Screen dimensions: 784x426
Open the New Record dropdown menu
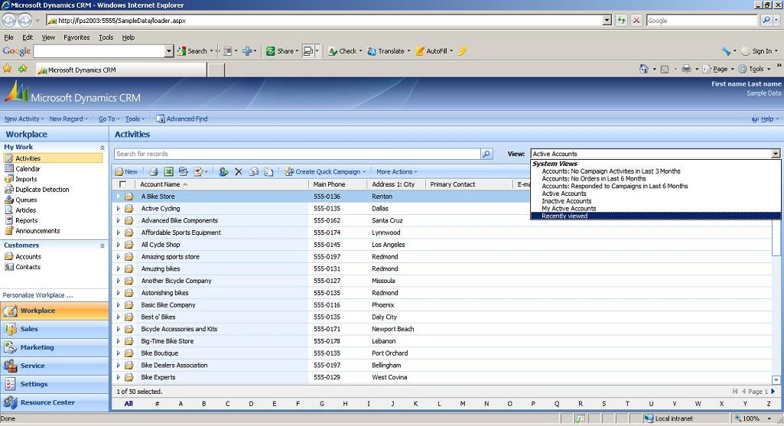coord(68,119)
